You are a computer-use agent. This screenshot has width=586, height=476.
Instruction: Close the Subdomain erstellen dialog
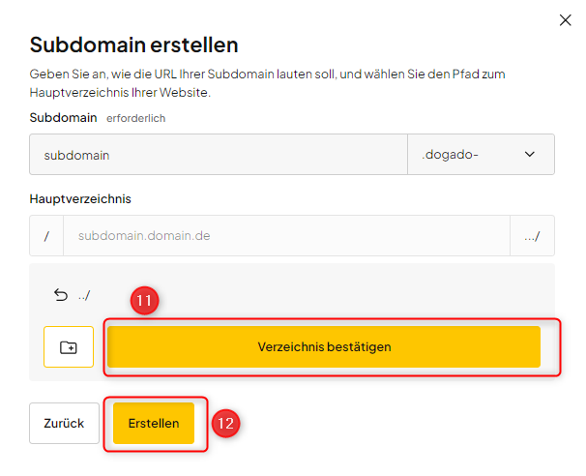[x=566, y=19]
